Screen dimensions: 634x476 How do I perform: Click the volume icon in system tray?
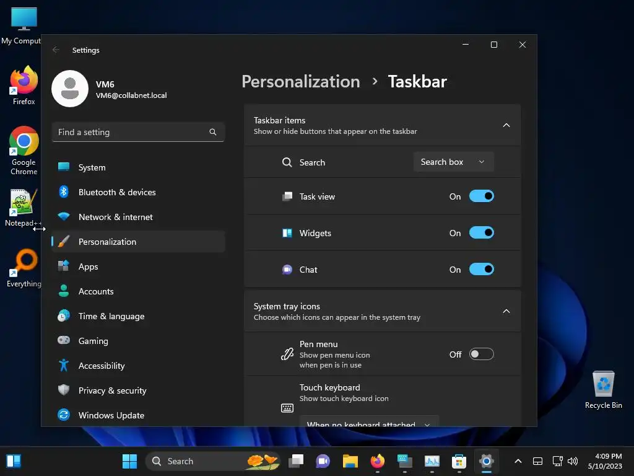pyautogui.click(x=573, y=461)
